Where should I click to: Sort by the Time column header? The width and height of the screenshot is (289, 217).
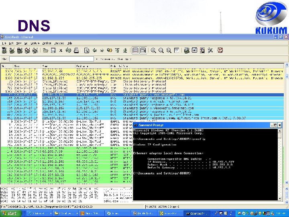tap(27, 66)
